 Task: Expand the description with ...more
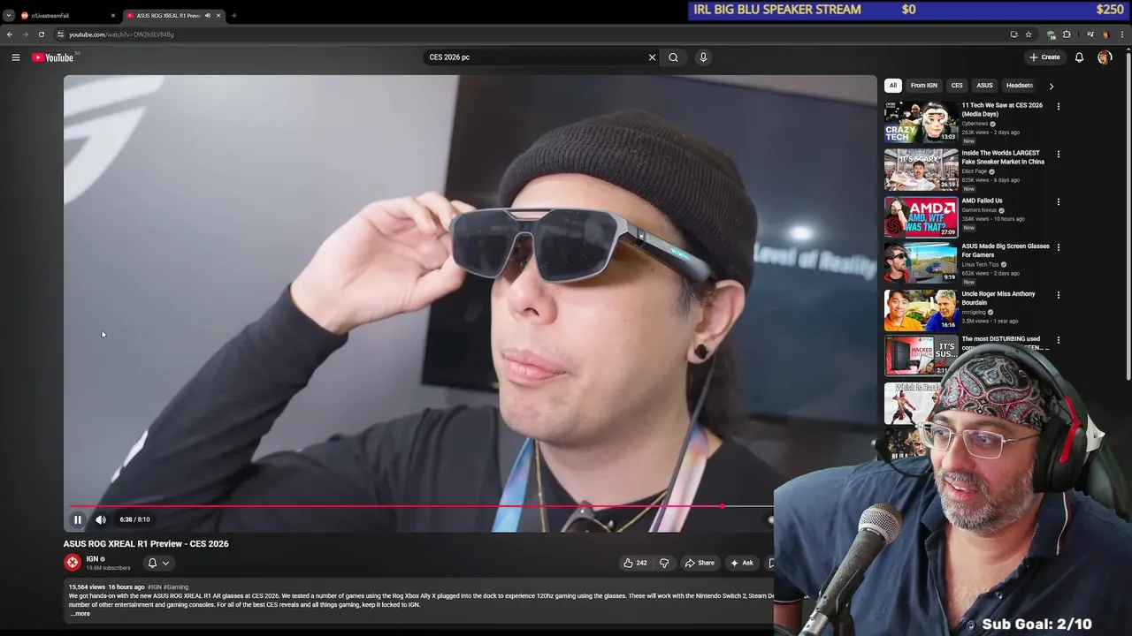coord(80,614)
